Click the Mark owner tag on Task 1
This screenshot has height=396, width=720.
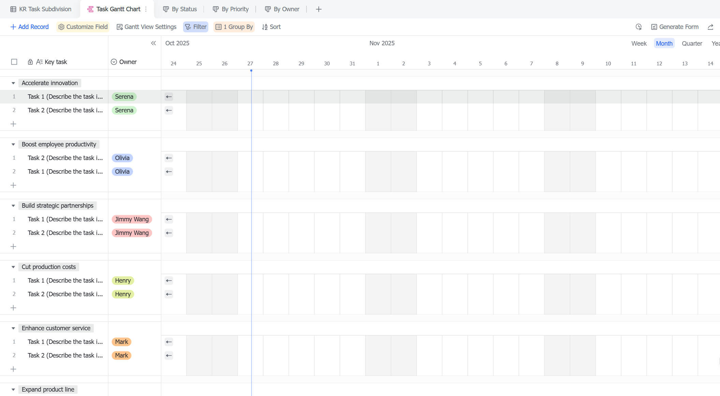pyautogui.click(x=122, y=342)
